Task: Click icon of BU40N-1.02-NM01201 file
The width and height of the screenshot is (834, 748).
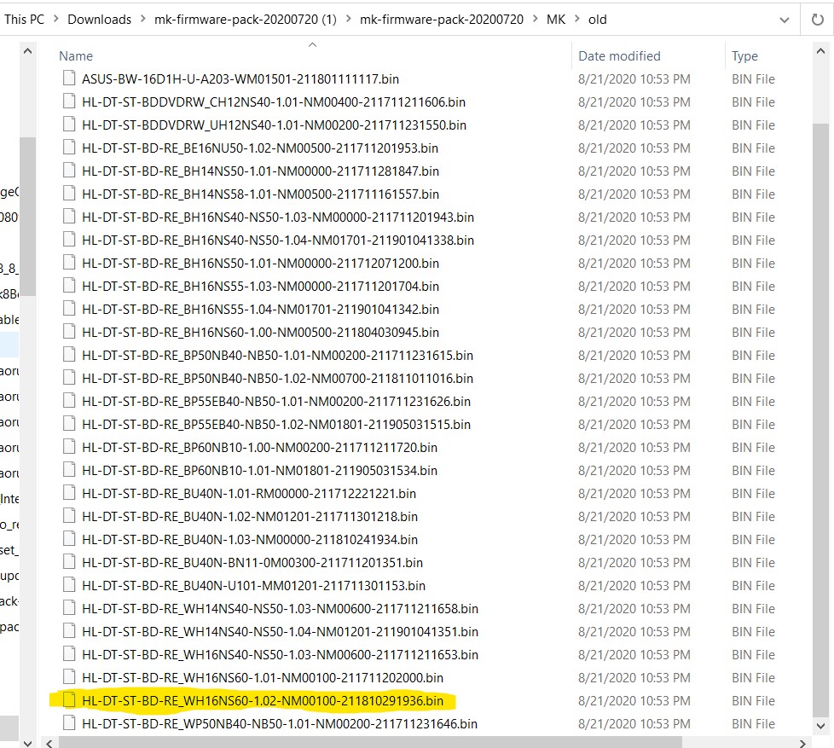Action: [68, 515]
